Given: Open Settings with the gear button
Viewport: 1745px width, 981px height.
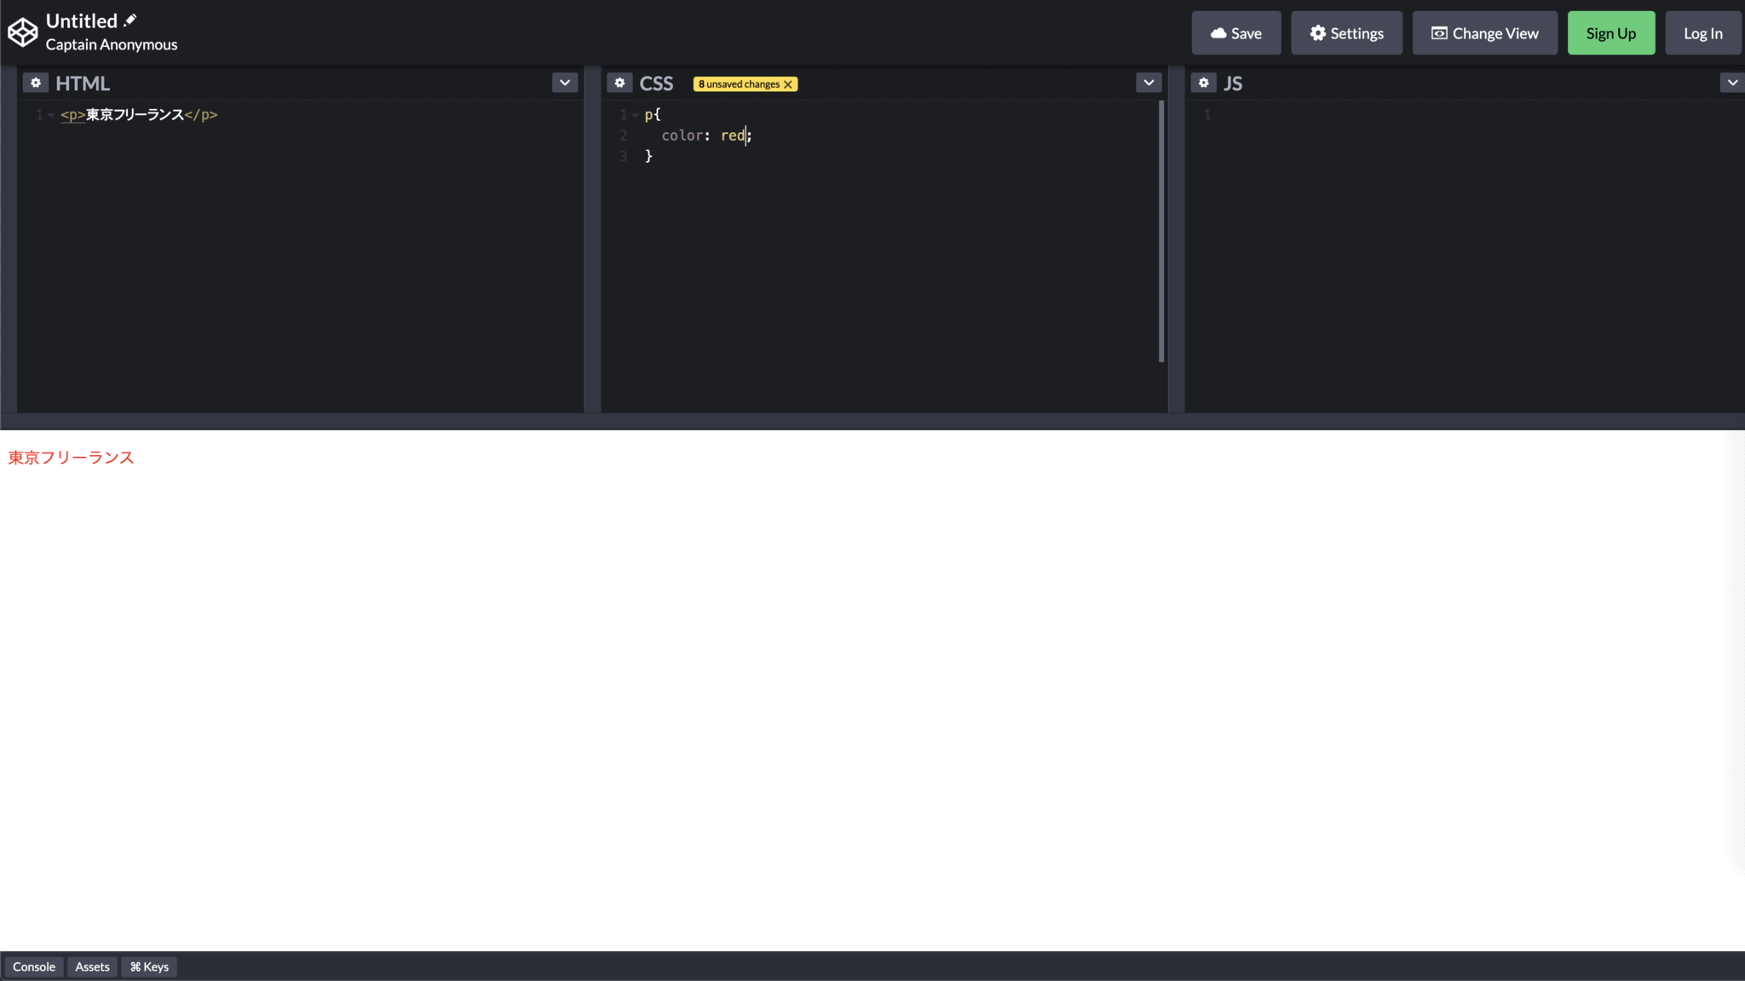Looking at the screenshot, I should (x=1346, y=33).
